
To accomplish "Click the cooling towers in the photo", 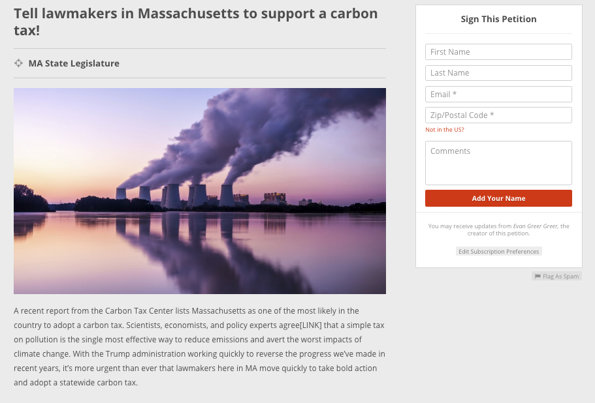I will (x=175, y=196).
